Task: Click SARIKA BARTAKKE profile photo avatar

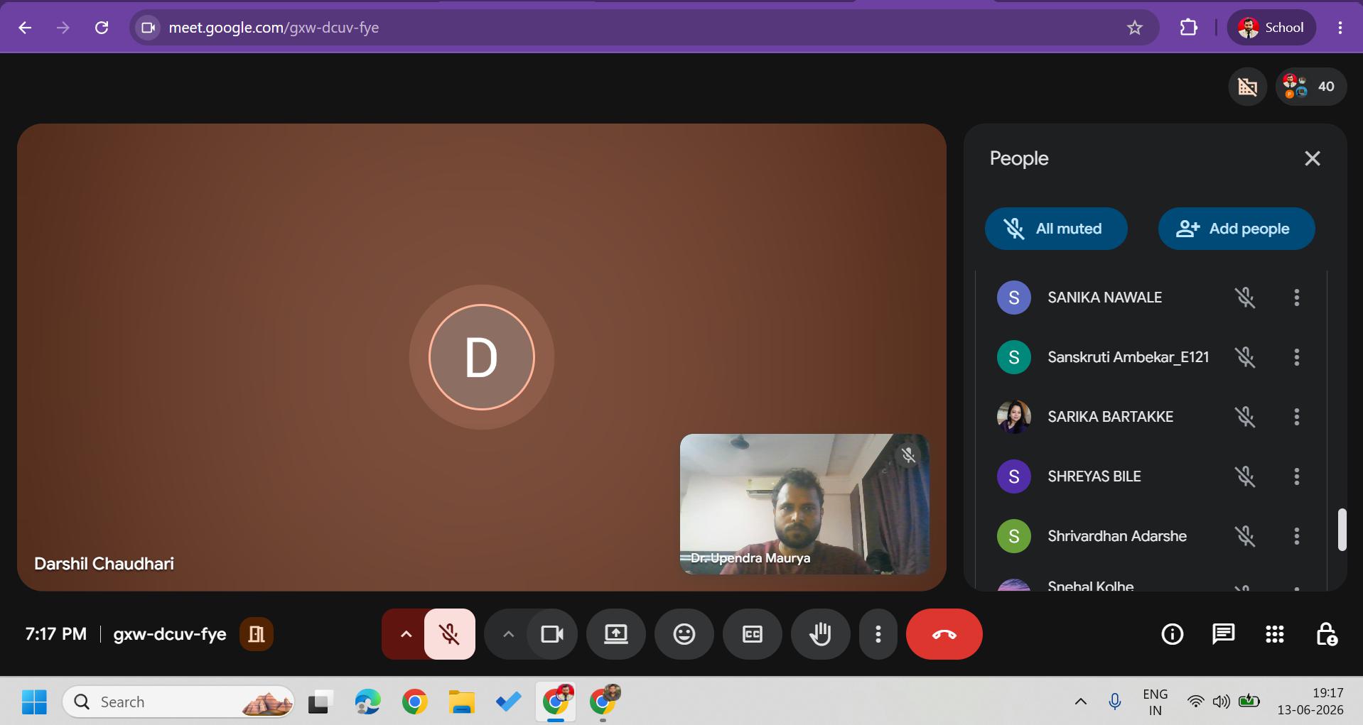Action: (1014, 417)
